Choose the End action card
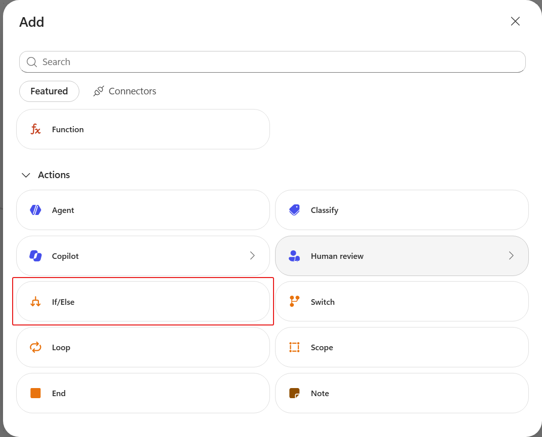Image resolution: width=542 pixels, height=437 pixels. 143,393
